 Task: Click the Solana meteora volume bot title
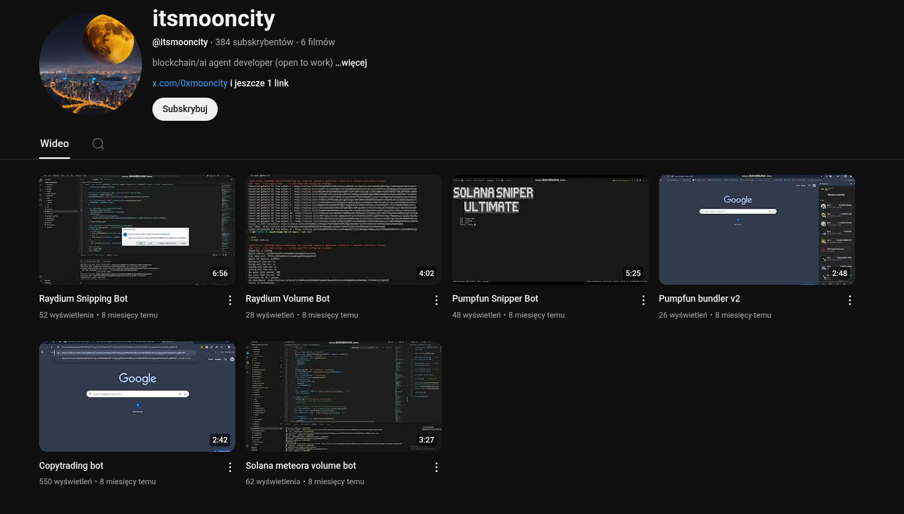301,466
